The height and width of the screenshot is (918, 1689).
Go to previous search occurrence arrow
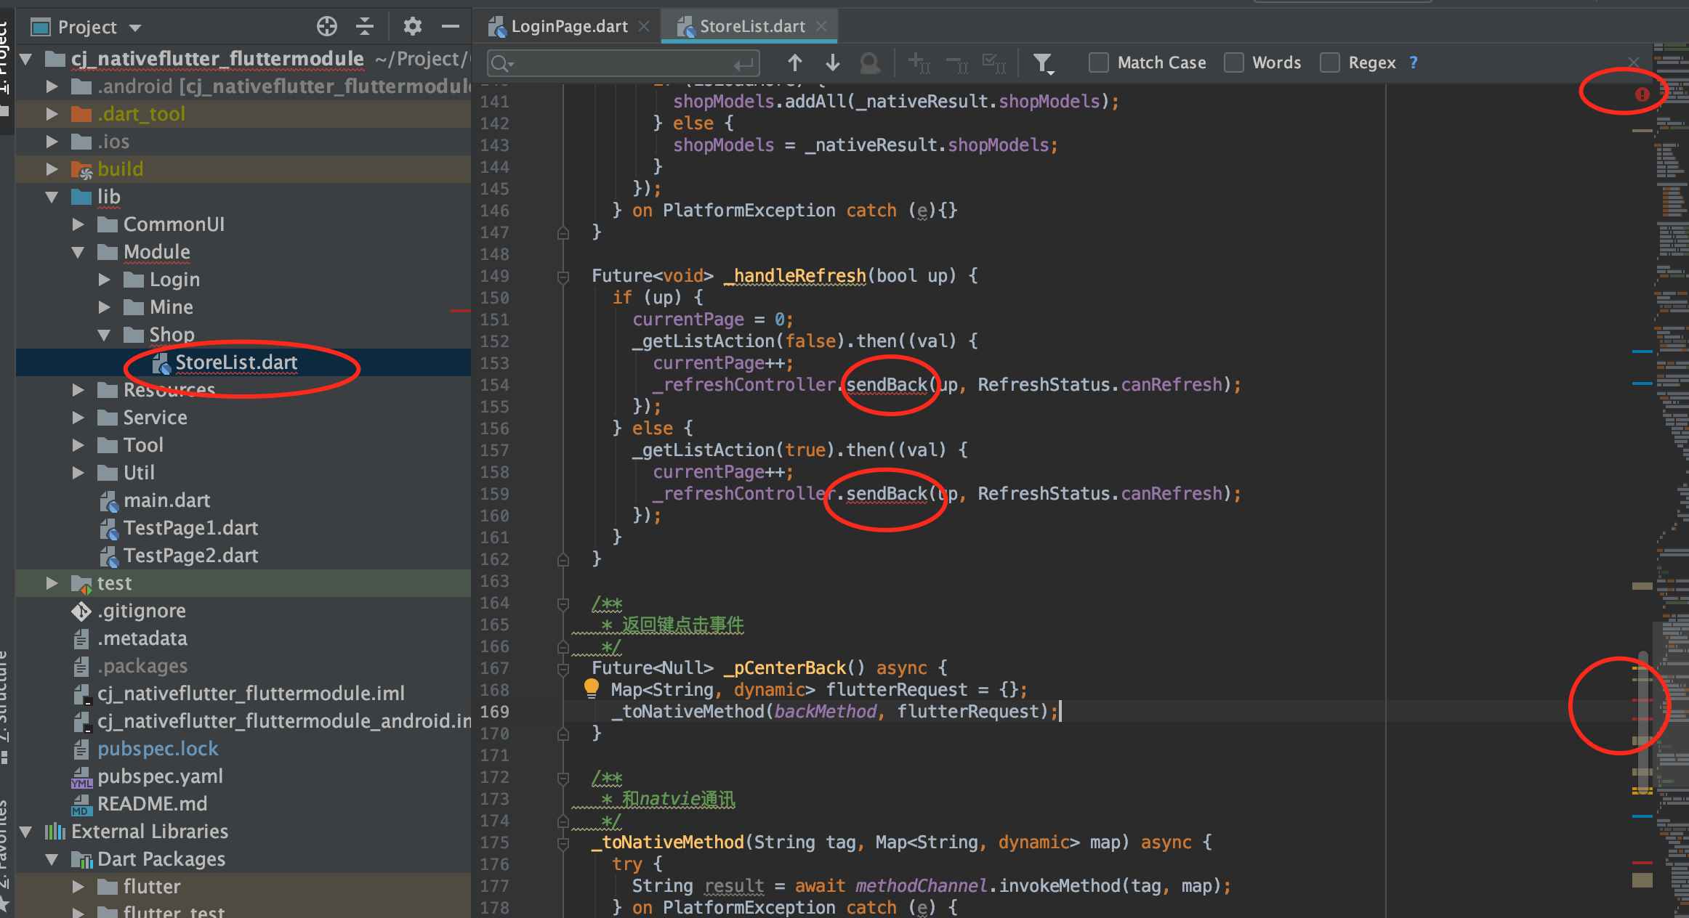795,63
